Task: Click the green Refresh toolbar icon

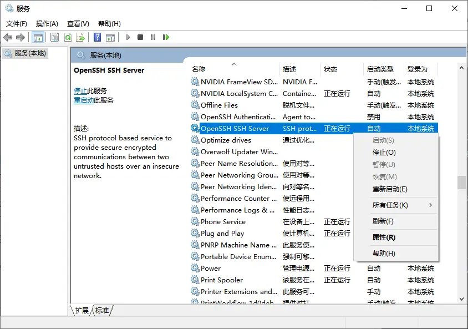Action: 68,38
